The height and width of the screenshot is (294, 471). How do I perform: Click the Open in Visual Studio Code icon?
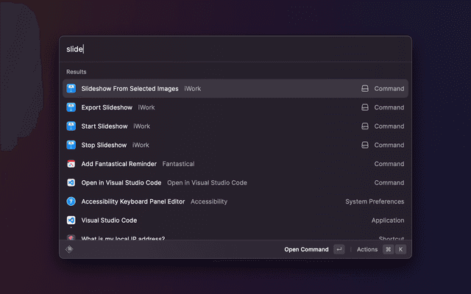pyautogui.click(x=71, y=182)
